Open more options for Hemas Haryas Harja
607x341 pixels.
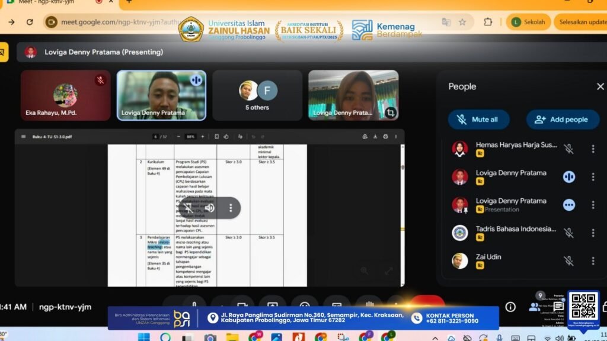[x=593, y=149]
